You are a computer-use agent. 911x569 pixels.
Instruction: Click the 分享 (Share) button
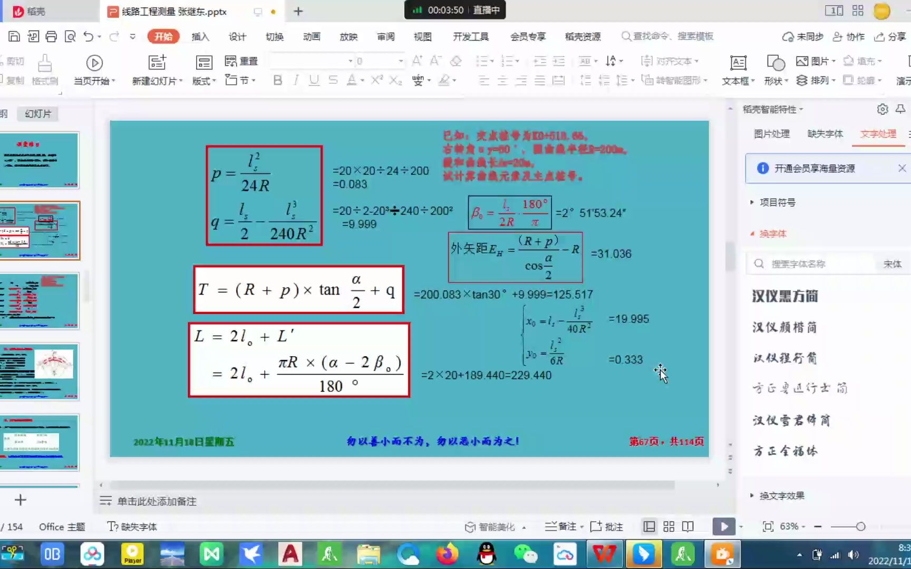890,36
